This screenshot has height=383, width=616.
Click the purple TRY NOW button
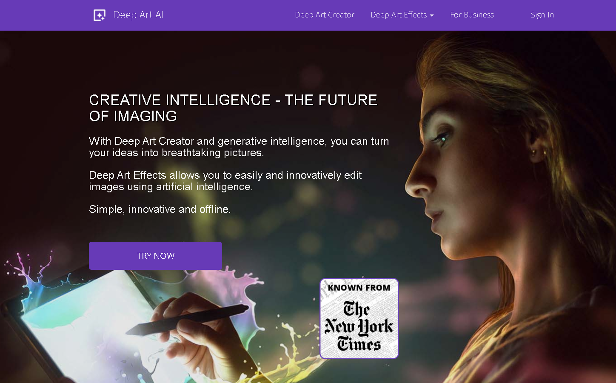click(x=155, y=256)
